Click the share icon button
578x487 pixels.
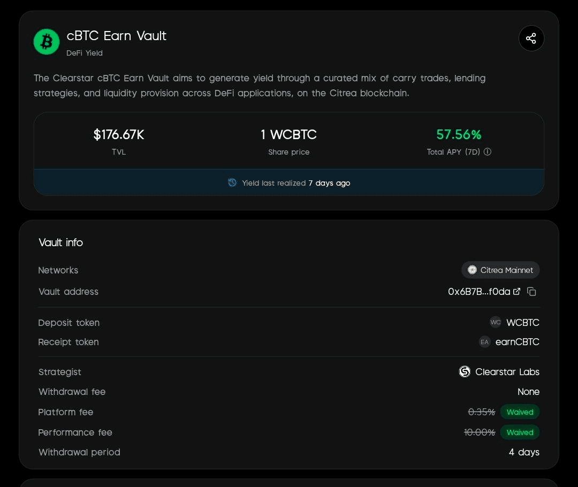pos(531,39)
